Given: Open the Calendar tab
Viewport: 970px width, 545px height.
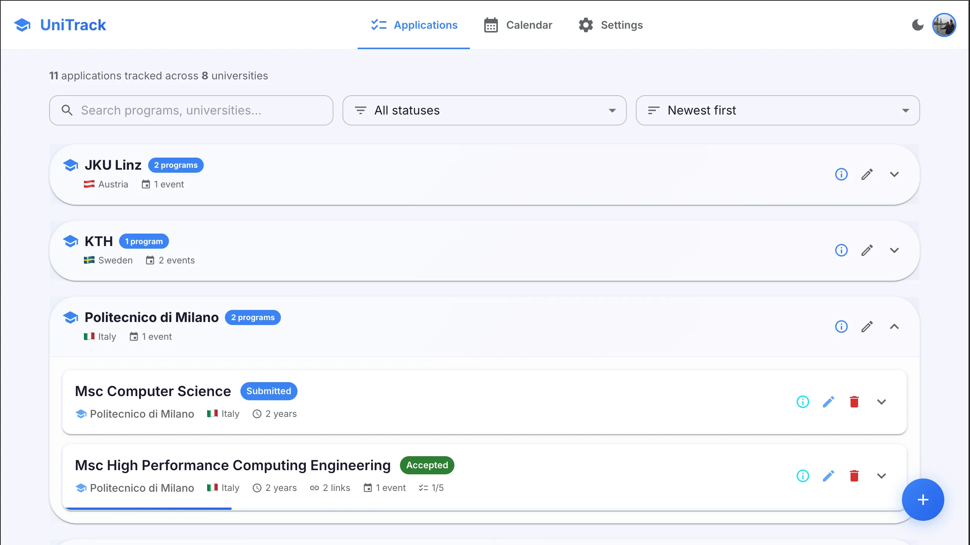Looking at the screenshot, I should (518, 25).
